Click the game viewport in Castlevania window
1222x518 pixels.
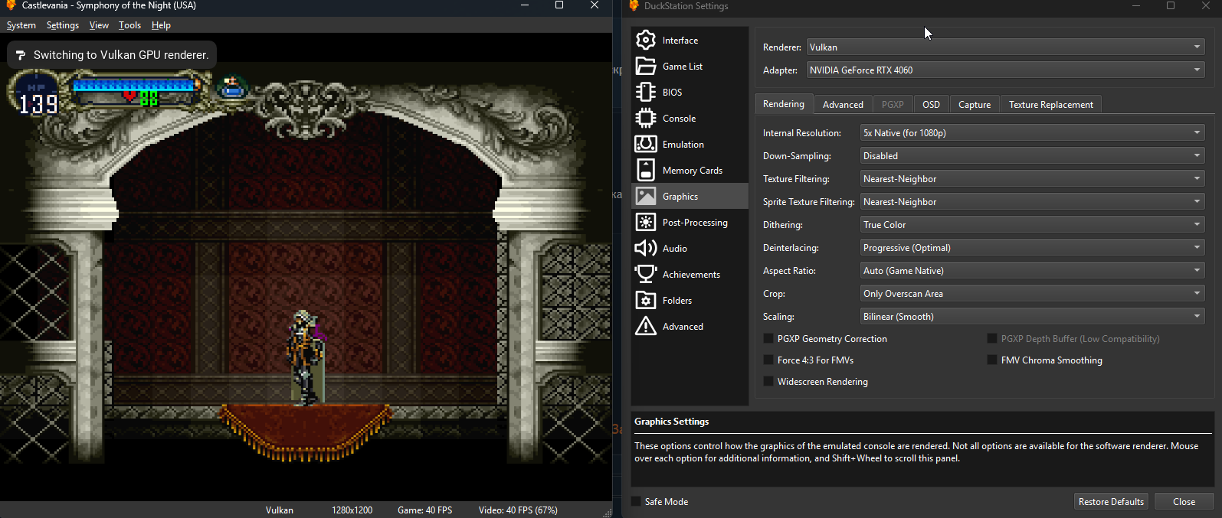pyautogui.click(x=306, y=267)
